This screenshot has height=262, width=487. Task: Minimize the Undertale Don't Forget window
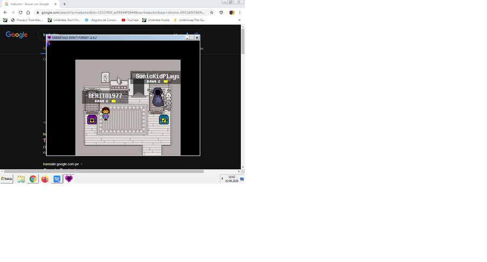click(x=187, y=37)
